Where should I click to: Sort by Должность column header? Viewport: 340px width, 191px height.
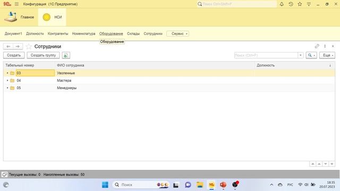pyautogui.click(x=294, y=65)
